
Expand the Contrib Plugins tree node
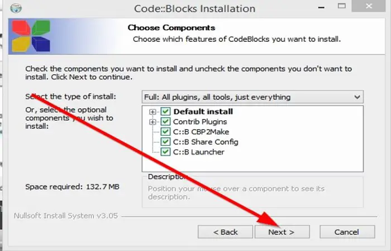click(152, 122)
